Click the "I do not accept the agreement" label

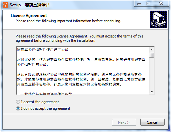(x=46, y=108)
